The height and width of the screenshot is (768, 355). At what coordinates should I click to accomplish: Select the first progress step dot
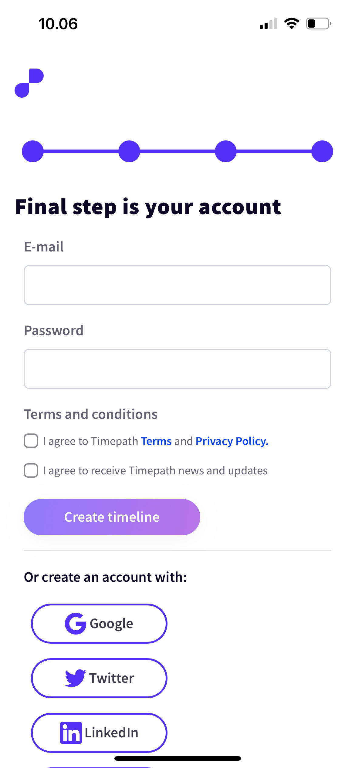(x=33, y=151)
